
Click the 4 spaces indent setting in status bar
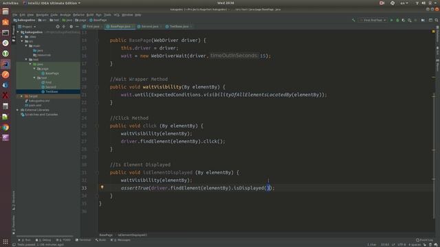[x=415, y=245]
